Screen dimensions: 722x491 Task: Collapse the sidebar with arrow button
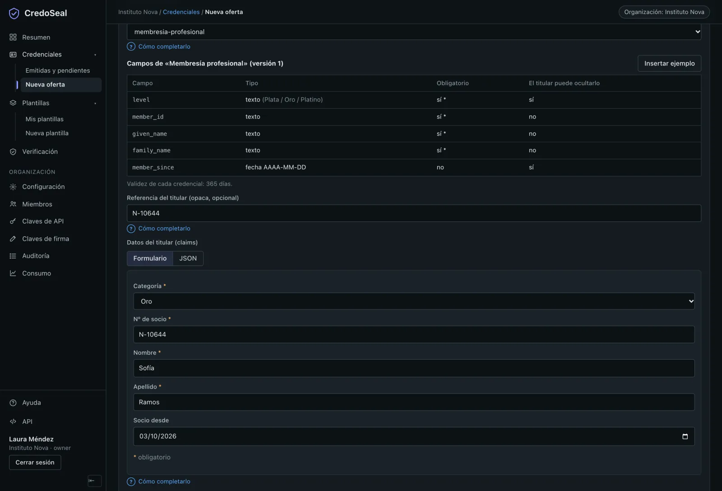coord(94,481)
